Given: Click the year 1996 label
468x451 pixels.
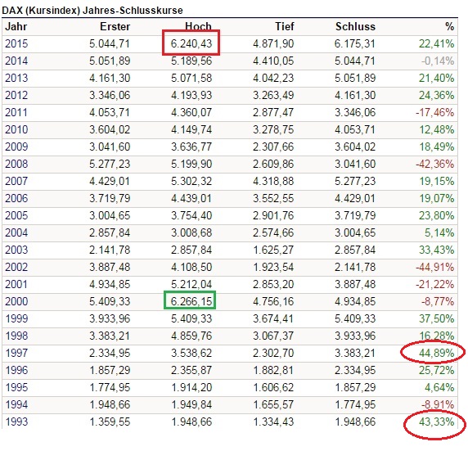Looking at the screenshot, I should tap(16, 370).
